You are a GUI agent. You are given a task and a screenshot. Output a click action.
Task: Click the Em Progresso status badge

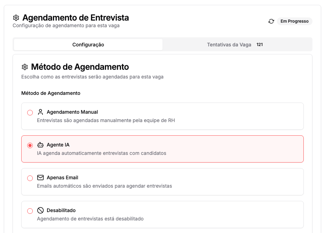coord(294,21)
